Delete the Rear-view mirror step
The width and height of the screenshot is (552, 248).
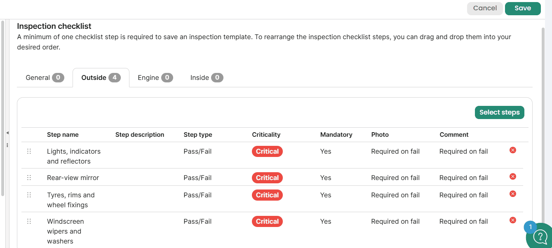(512, 176)
